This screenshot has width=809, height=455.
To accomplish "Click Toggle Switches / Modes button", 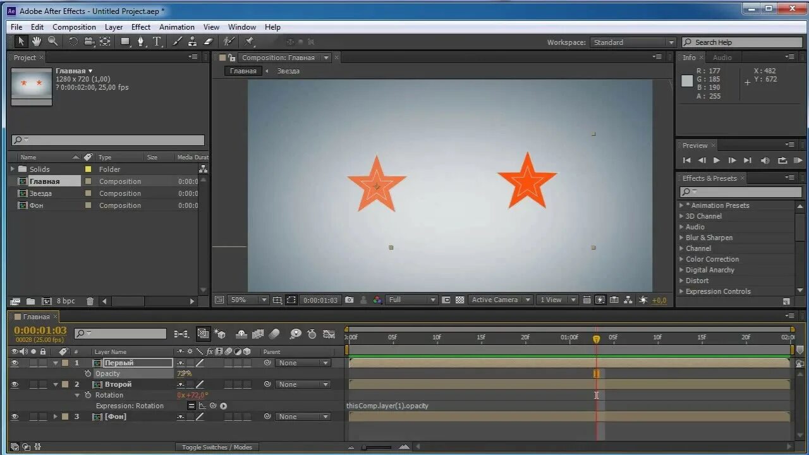I will pyautogui.click(x=217, y=447).
